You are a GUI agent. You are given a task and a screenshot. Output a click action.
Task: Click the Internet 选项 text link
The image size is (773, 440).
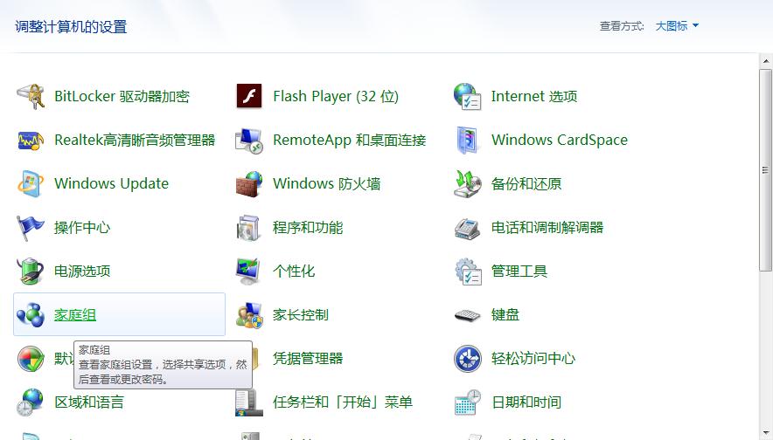coord(534,96)
